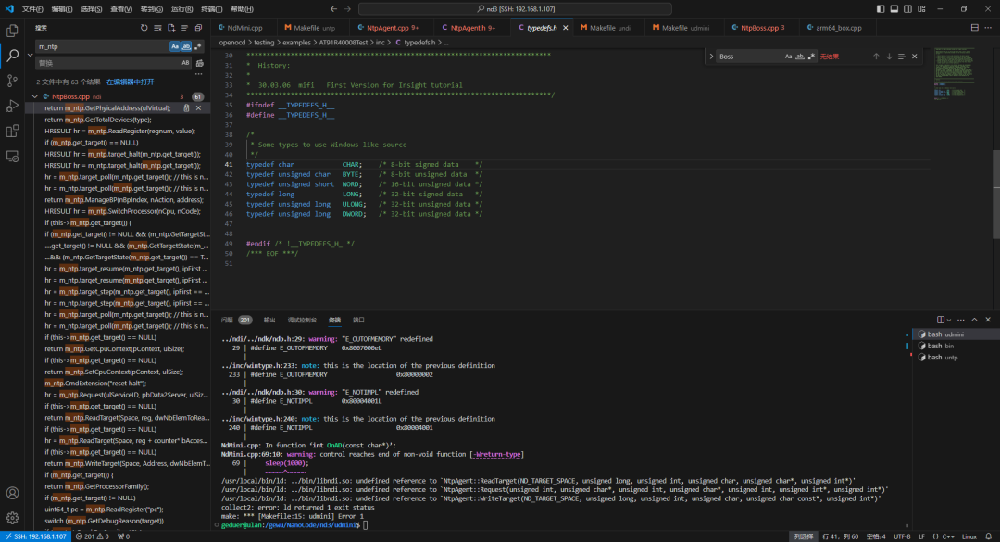Viewport: 1000px width, 542px height.
Task: Toggle Match Case in editor find widget
Action: (x=788, y=57)
